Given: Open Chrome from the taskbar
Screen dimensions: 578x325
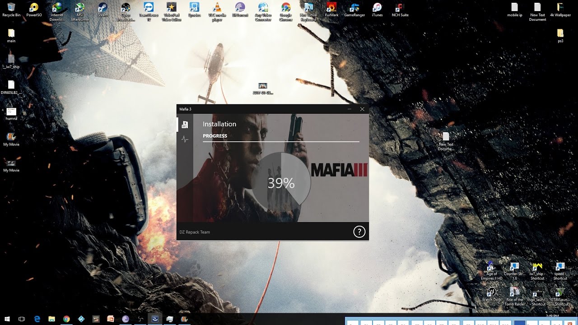Looking at the screenshot, I should [x=66, y=319].
